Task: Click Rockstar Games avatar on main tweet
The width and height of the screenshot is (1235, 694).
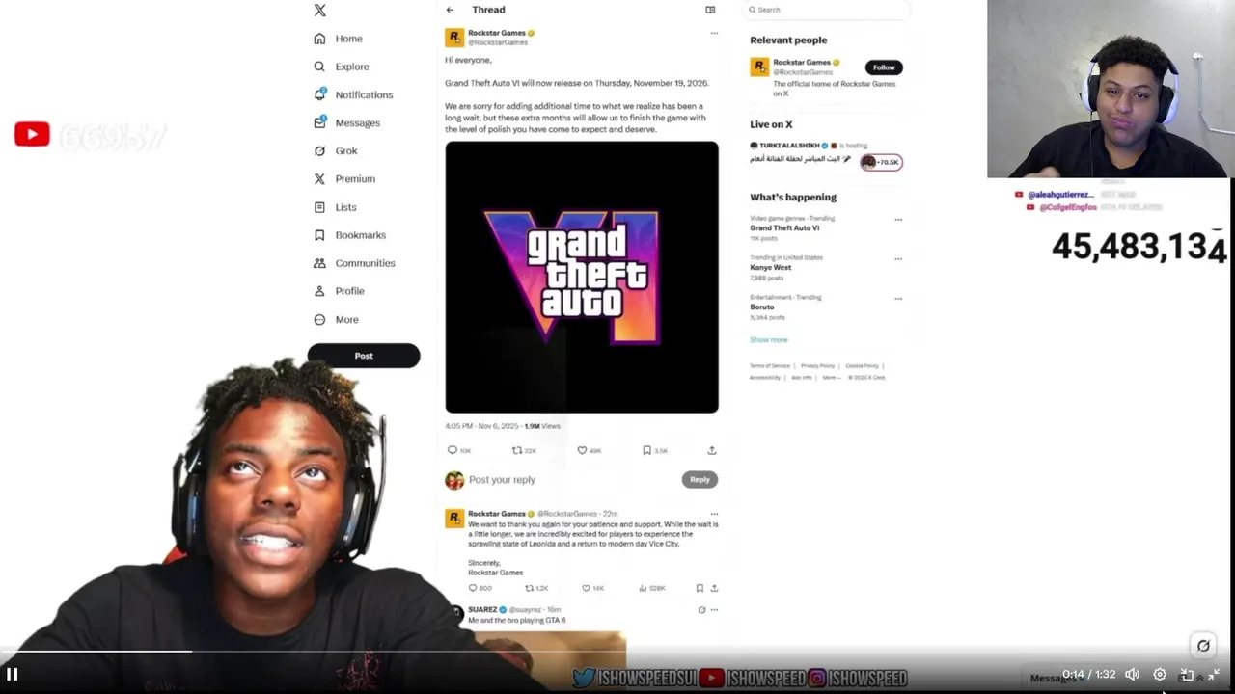Action: (454, 38)
